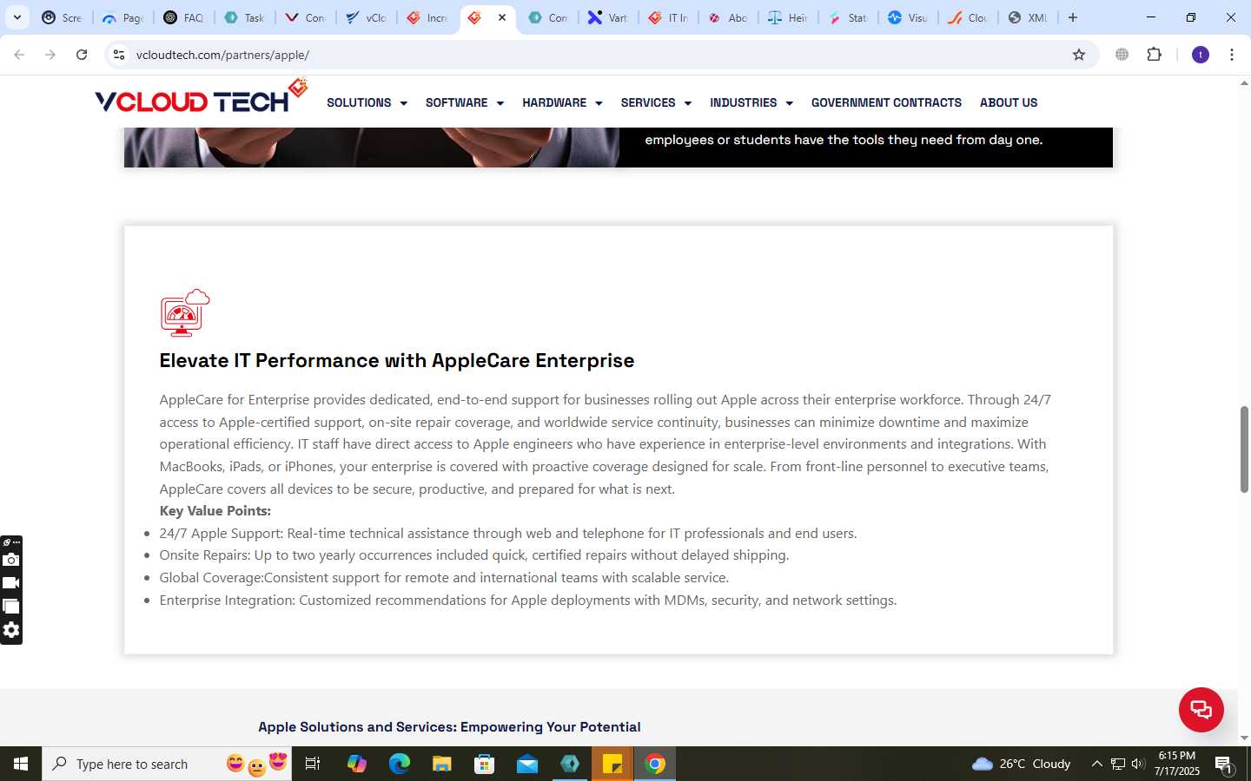Open the tab search dropdown arrow

pos(17,17)
